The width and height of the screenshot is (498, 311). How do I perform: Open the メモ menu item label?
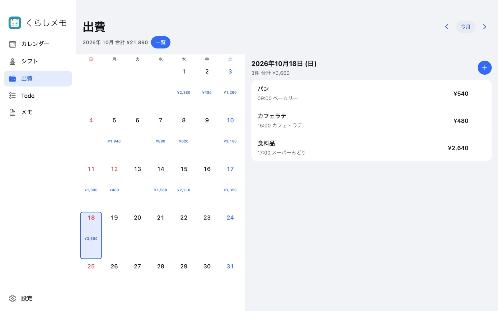(27, 112)
